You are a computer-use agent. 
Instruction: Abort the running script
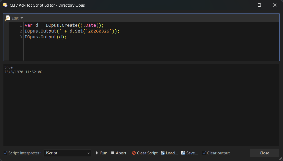113,153
